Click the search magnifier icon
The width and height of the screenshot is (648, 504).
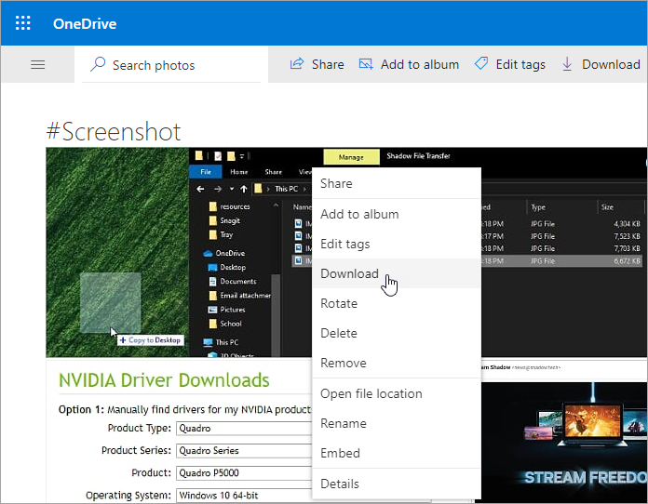click(x=98, y=64)
